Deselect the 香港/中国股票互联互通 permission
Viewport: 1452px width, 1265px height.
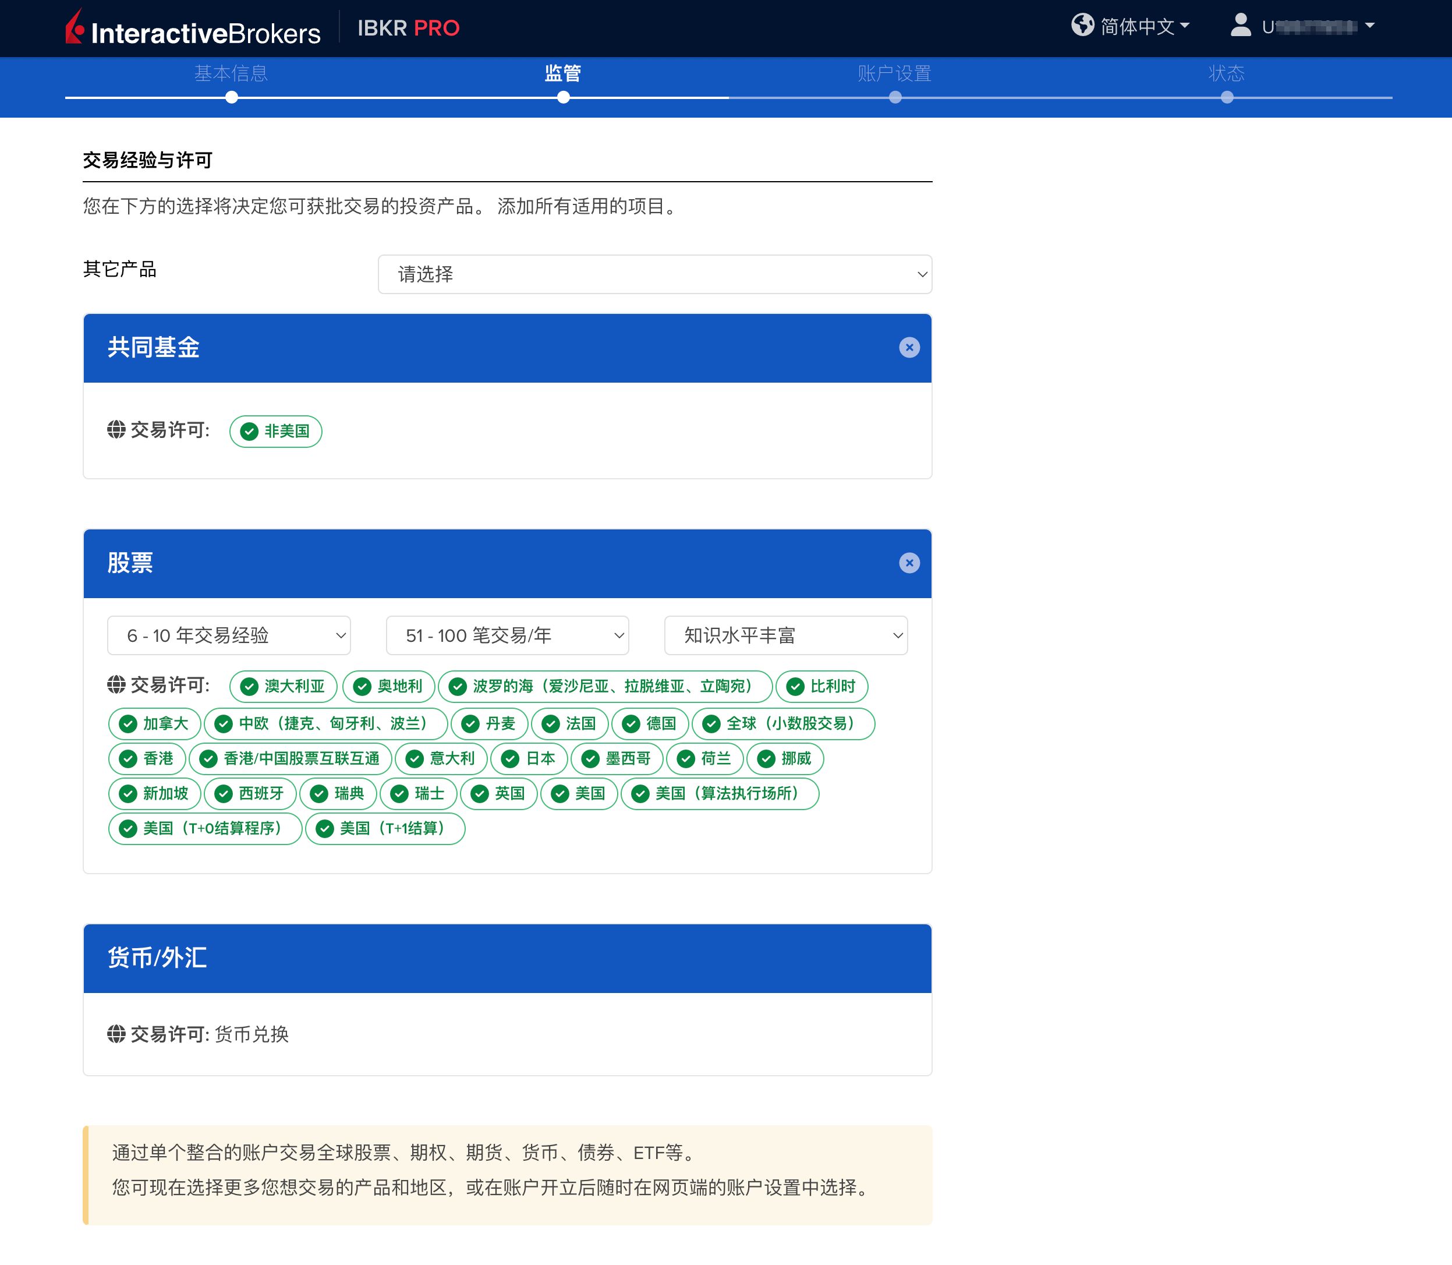[291, 759]
